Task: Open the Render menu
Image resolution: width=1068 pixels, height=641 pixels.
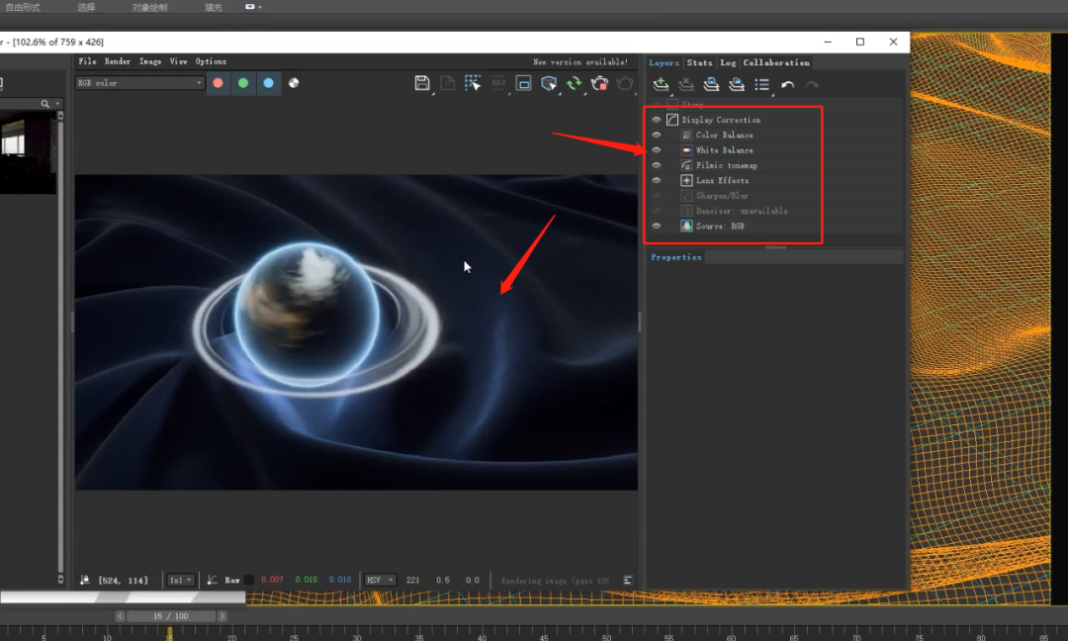Action: [118, 61]
